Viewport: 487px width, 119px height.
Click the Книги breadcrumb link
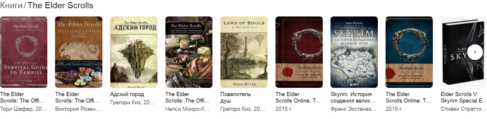(x=11, y=6)
